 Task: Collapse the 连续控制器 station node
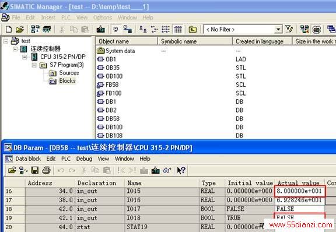(x=15, y=49)
